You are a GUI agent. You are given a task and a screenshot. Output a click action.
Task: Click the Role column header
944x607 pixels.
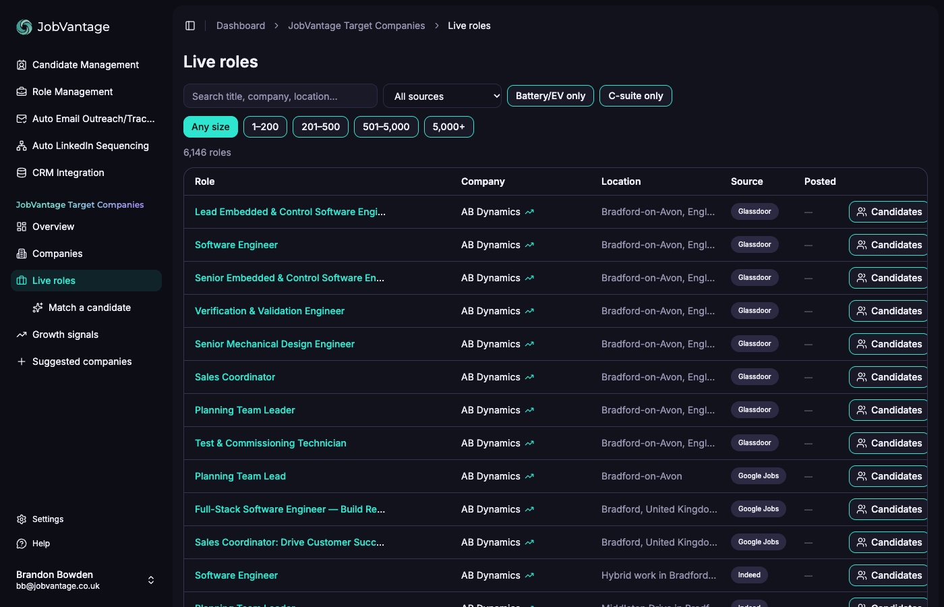205,181
